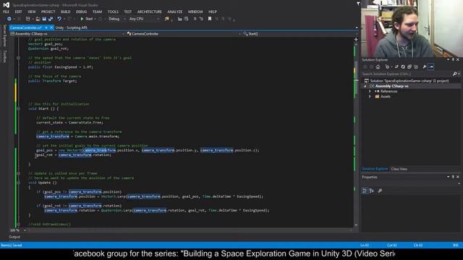Switch to the Solution Explorer bottom tab
The width and height of the screenshot is (463, 260).
(x=375, y=169)
